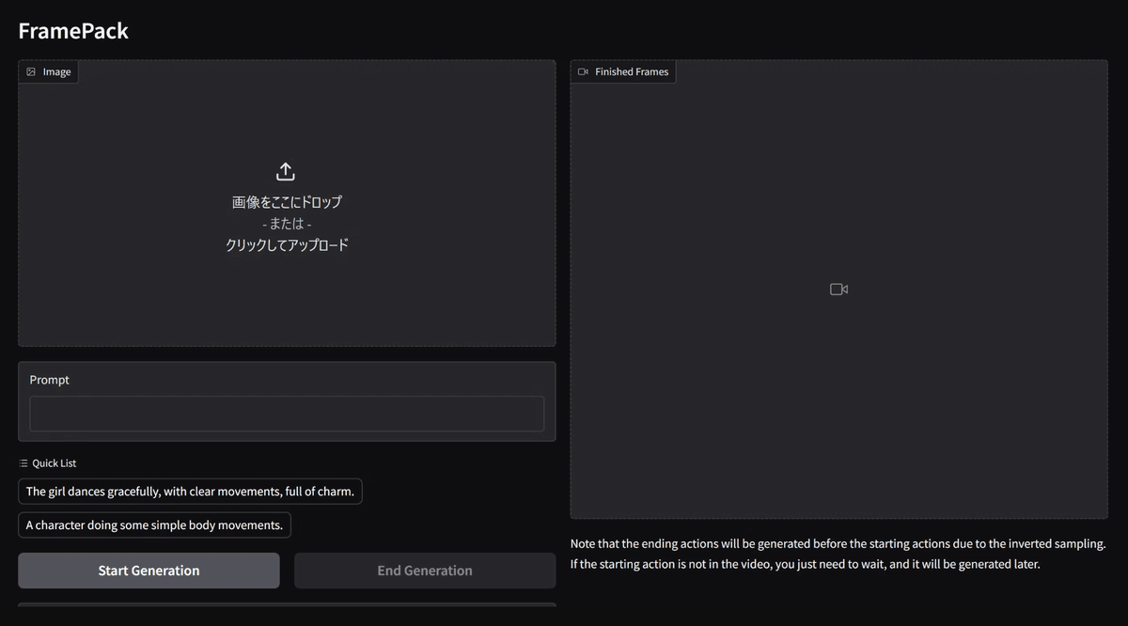The image size is (1128, 626).
Task: Click the upload arrow icon in the dropzone
Action: 285,171
